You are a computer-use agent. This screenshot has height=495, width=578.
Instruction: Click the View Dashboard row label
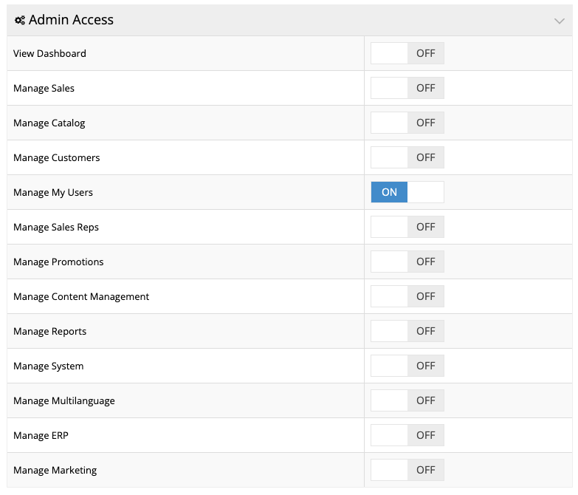point(49,54)
